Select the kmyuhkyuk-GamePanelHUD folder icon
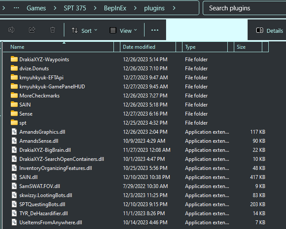The image size is (286, 229). pos(14,86)
